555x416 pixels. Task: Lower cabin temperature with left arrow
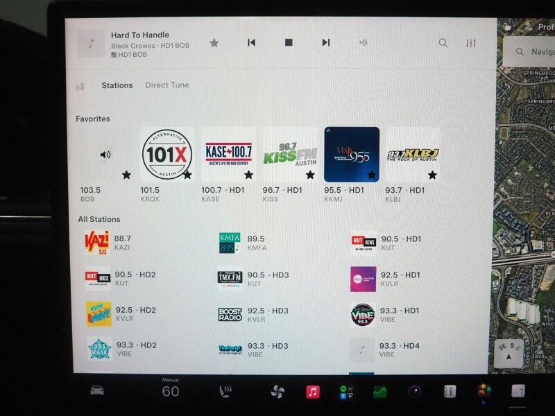[148, 391]
